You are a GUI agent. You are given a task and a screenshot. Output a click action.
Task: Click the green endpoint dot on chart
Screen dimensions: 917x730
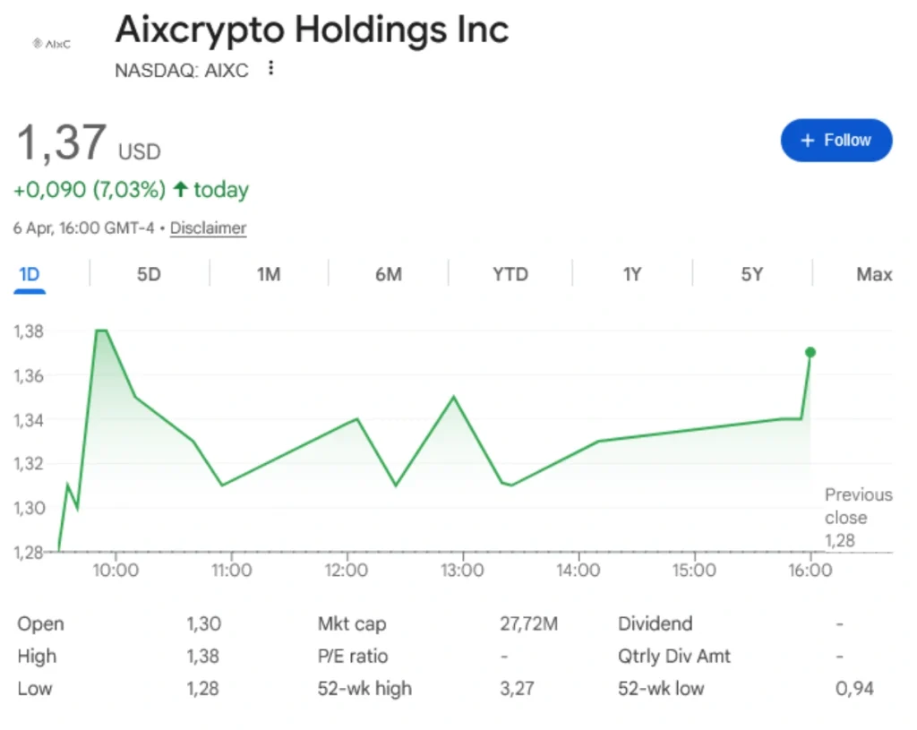[810, 352]
